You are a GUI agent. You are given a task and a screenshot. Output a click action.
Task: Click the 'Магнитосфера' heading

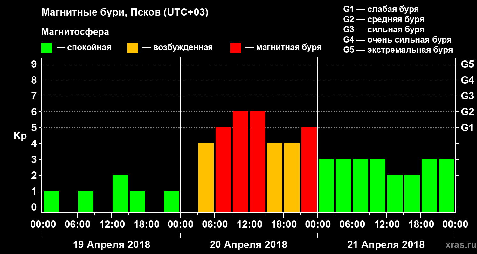75,32
